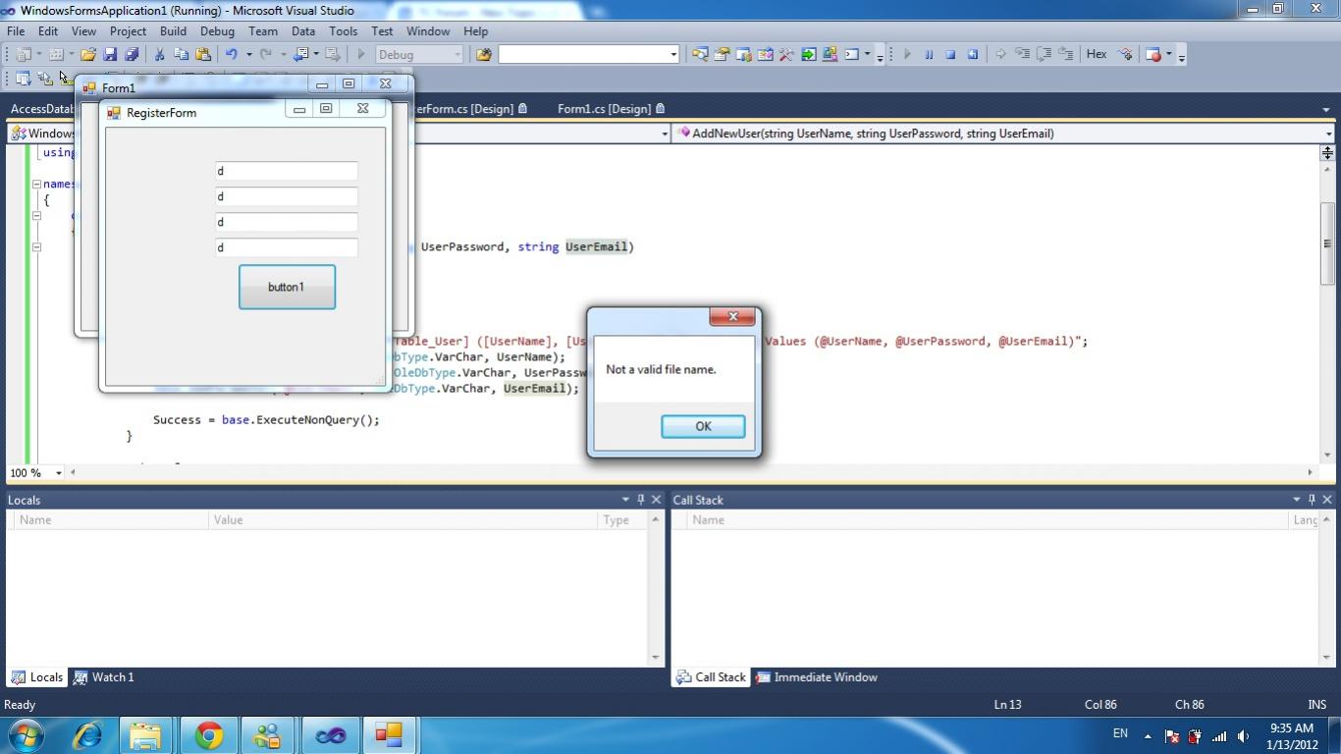Click the Step Into debug icon
The width and height of the screenshot is (1341, 754).
[x=1022, y=55]
